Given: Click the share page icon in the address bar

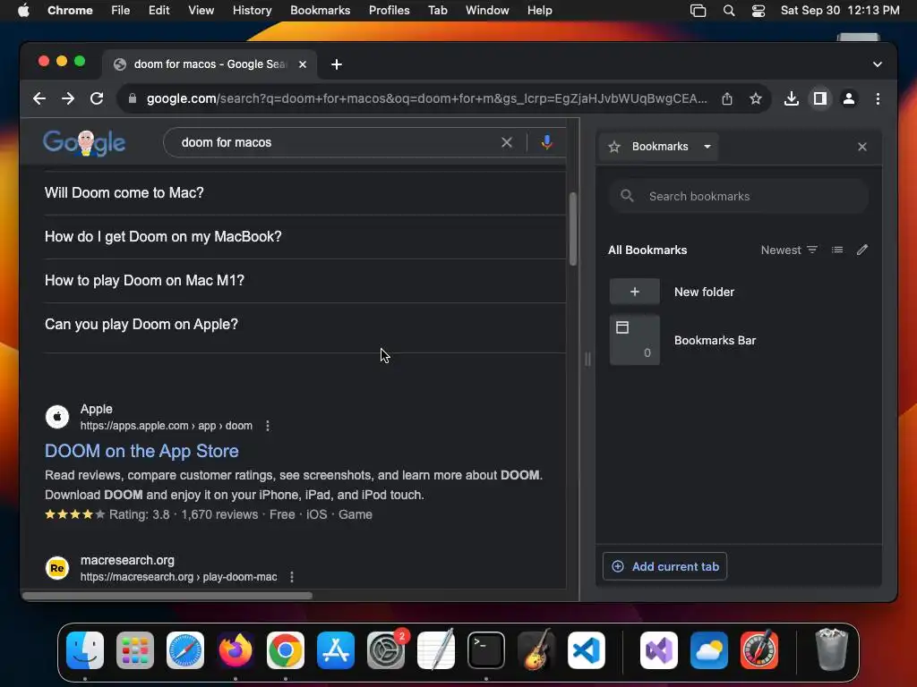Looking at the screenshot, I should [727, 98].
